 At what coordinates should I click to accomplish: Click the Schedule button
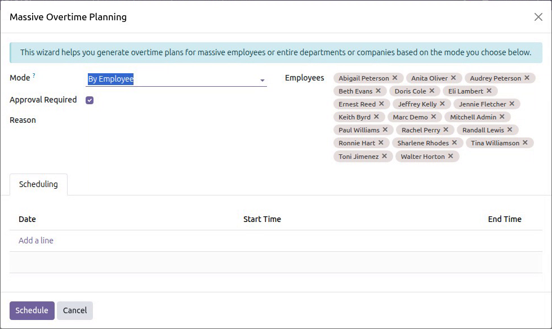[32, 310]
